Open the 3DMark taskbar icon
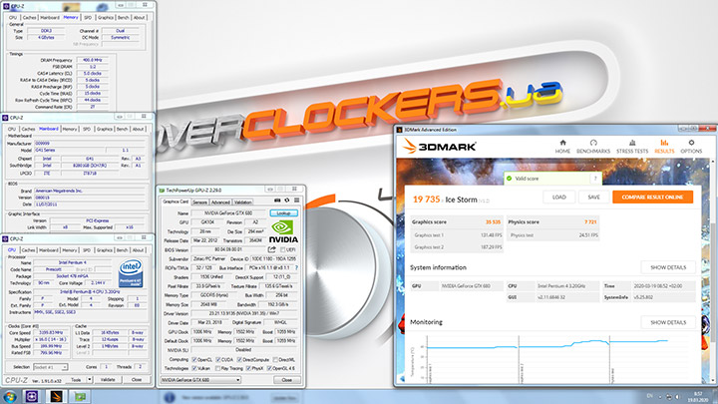This screenshot has width=718, height=404. [x=56, y=397]
